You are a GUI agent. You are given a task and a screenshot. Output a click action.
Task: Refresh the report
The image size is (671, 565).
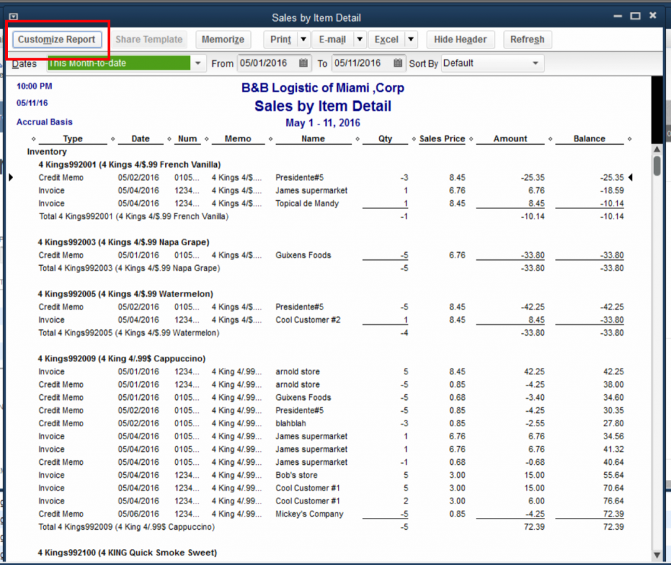click(527, 39)
